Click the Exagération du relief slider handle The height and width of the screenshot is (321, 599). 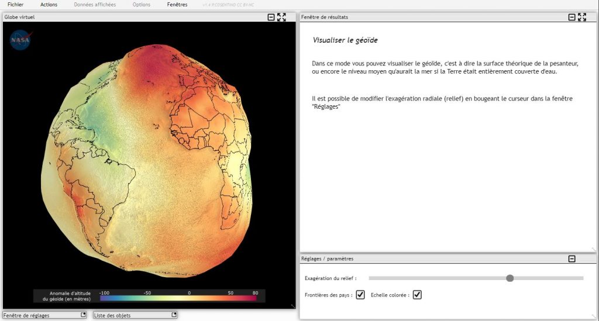click(x=510, y=278)
